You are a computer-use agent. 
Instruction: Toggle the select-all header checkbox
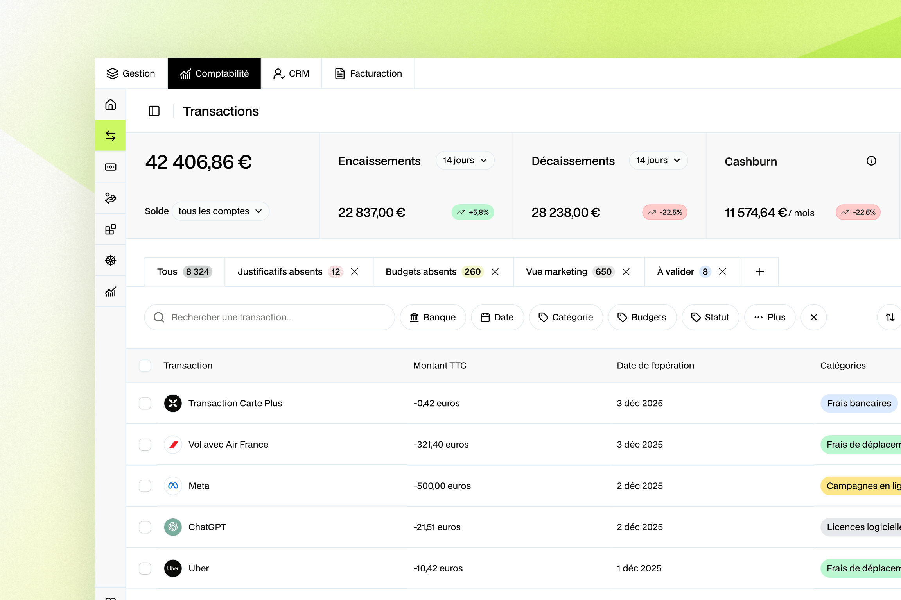pyautogui.click(x=145, y=366)
